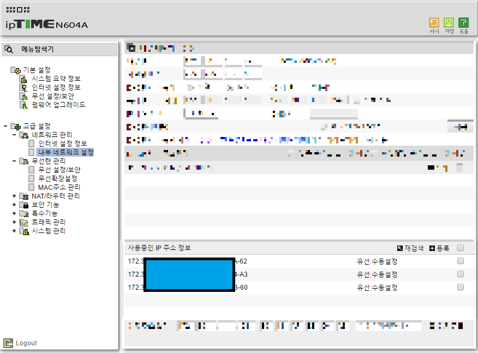Click the 무선랜 관리 folder icon
Screen dimensions: 478x353
tap(24, 161)
